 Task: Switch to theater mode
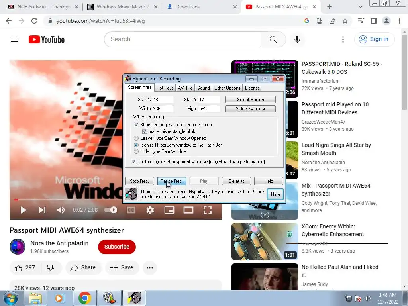pos(188,210)
